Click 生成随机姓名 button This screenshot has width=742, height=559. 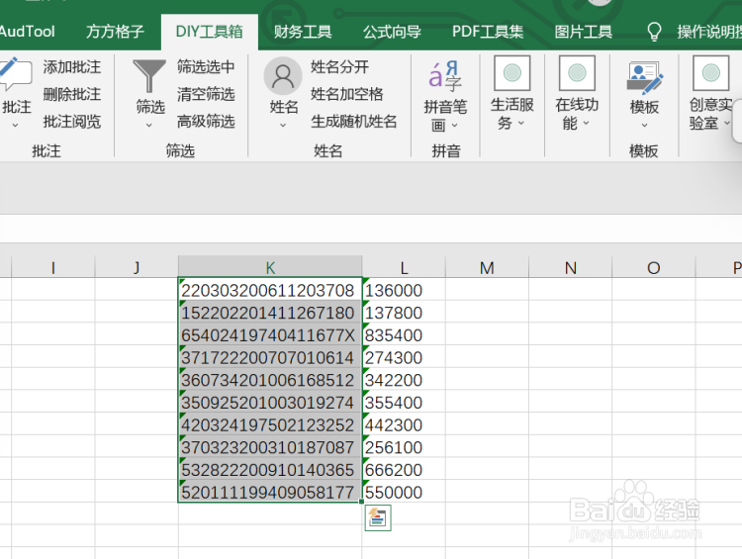[353, 122]
